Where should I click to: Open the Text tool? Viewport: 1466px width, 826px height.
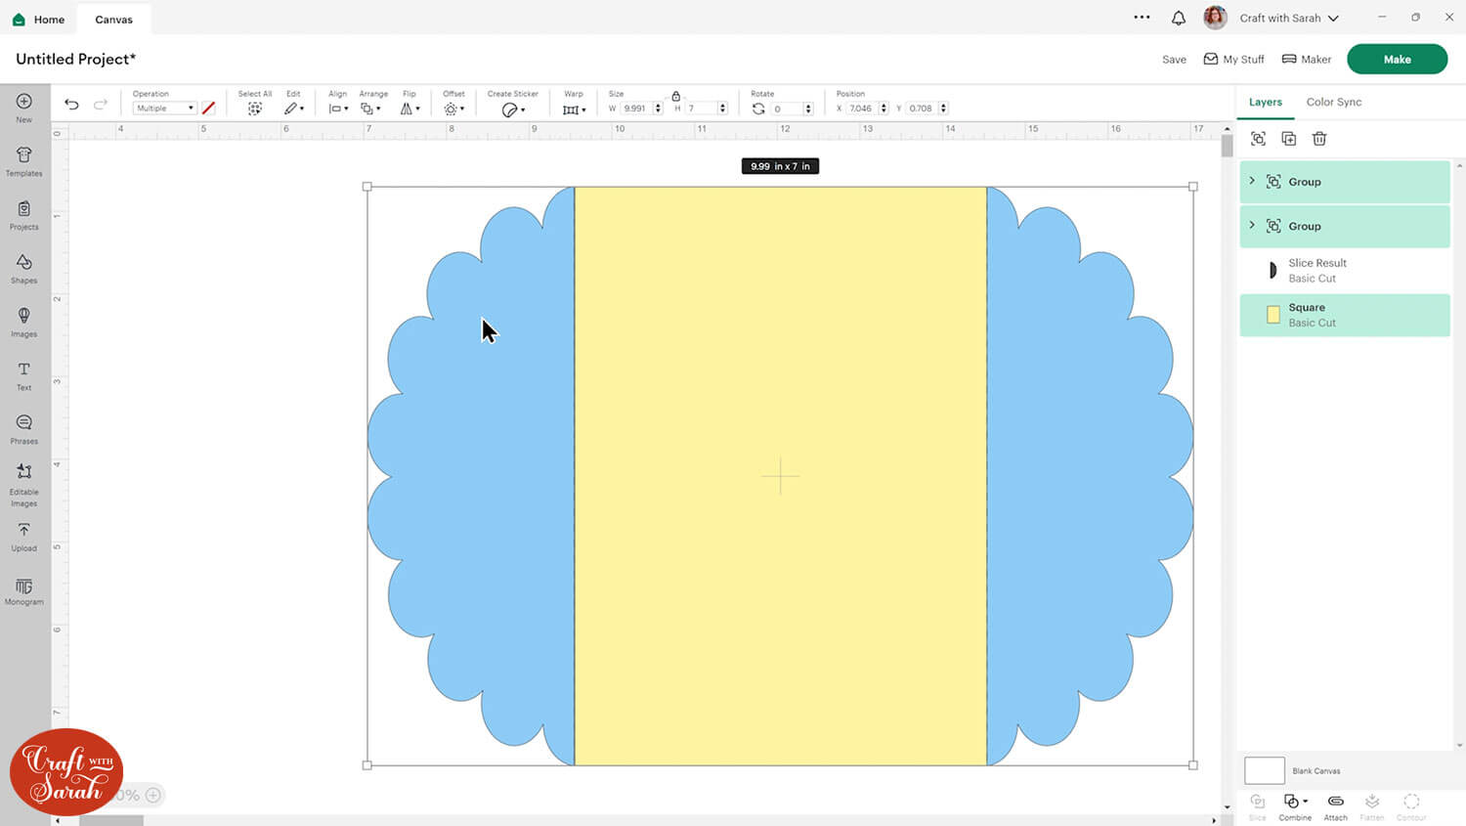[24, 374]
